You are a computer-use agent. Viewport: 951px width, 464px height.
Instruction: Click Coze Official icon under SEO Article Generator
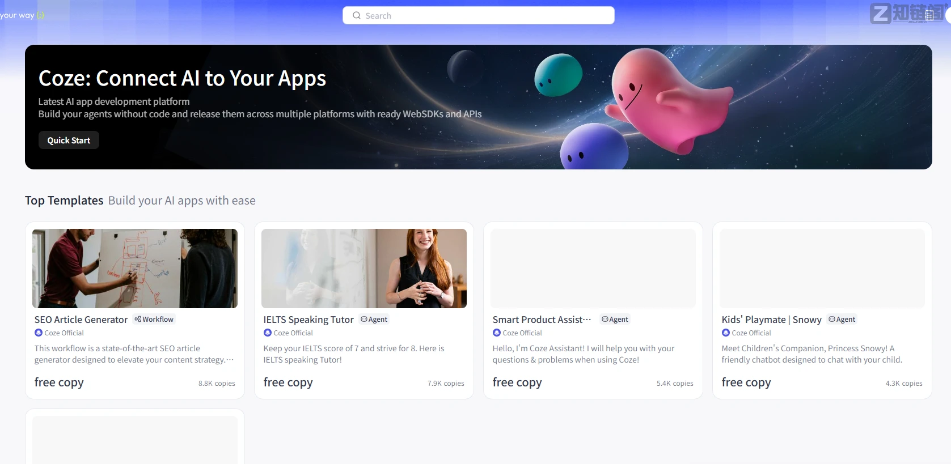39,333
